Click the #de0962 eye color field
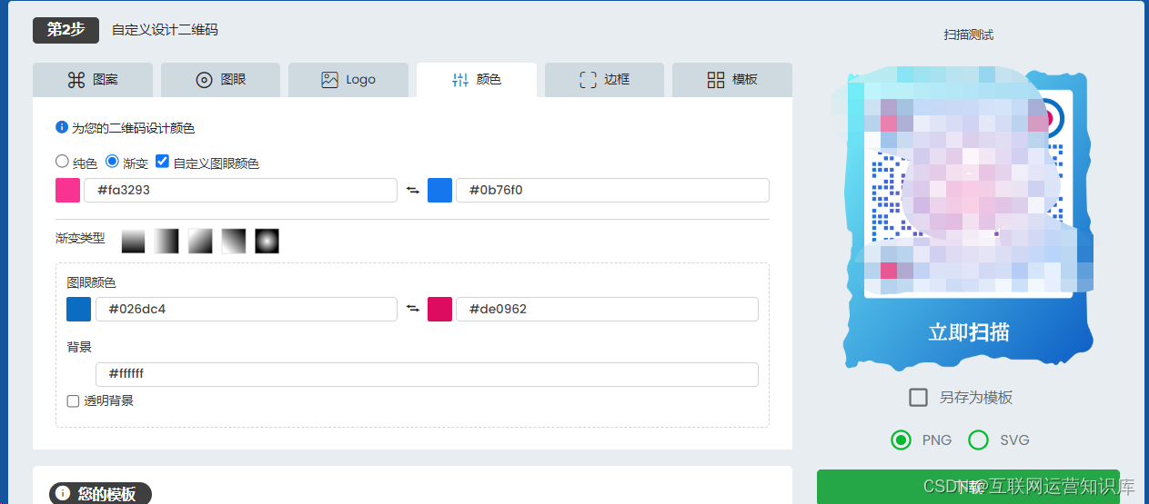Screen dimensions: 1149x504 607,309
